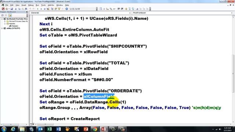Click highlighted xlColumnField text
The height and width of the screenshot is (132, 235).
tap(99, 96)
